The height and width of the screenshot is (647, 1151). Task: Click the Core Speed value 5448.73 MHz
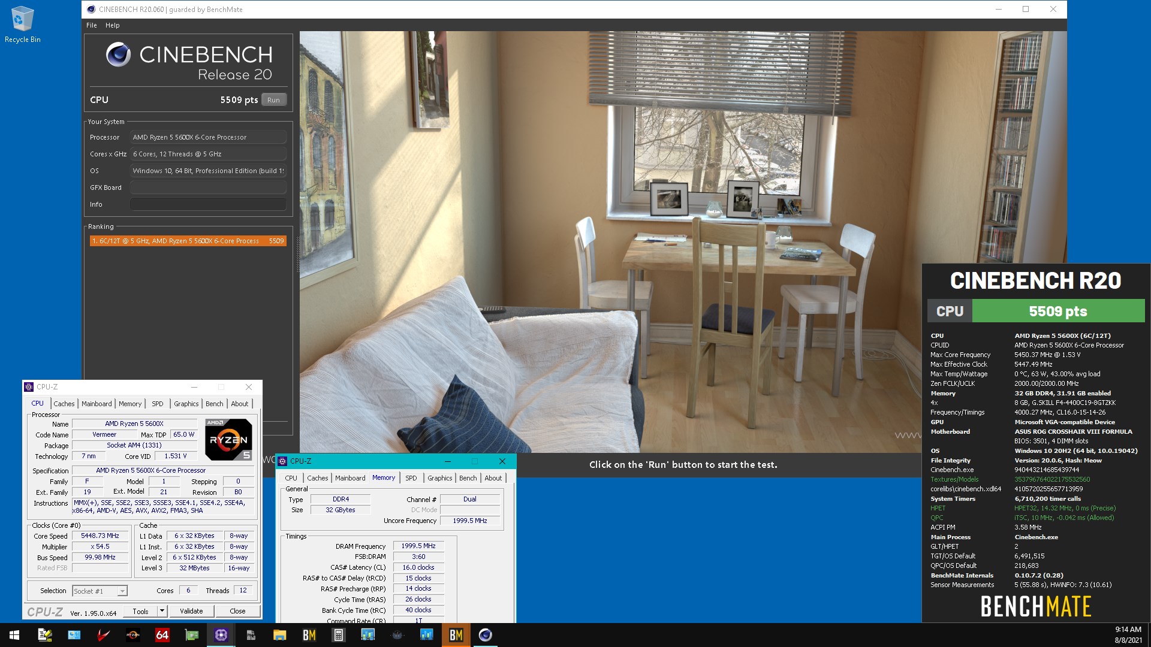click(100, 536)
